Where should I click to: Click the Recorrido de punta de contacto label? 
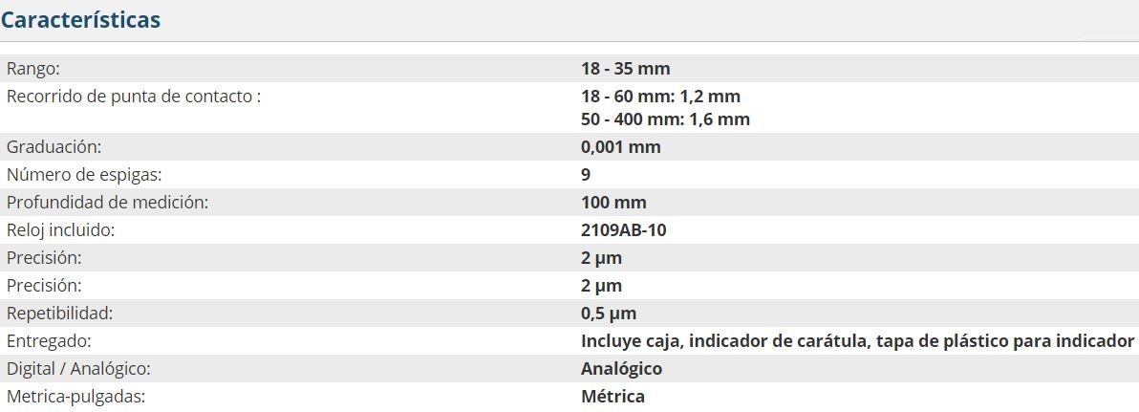[134, 97]
